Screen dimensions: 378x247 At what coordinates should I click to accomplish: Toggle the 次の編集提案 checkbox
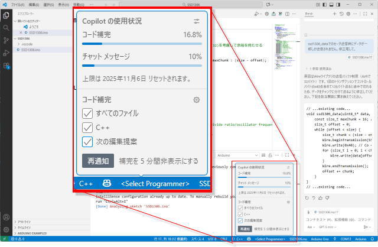[x=87, y=141]
